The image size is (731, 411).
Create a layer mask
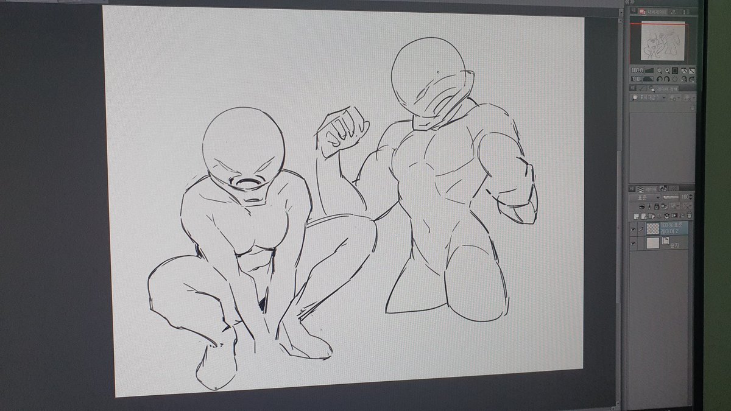point(674,216)
